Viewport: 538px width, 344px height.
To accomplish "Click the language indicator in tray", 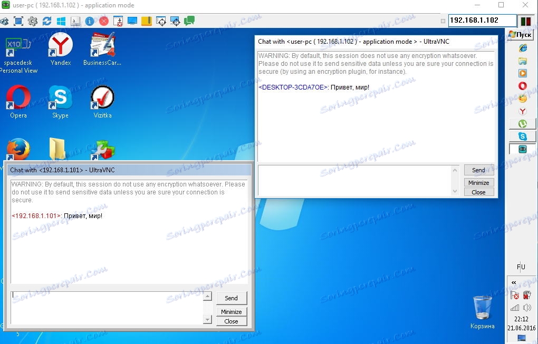I will coord(521,267).
